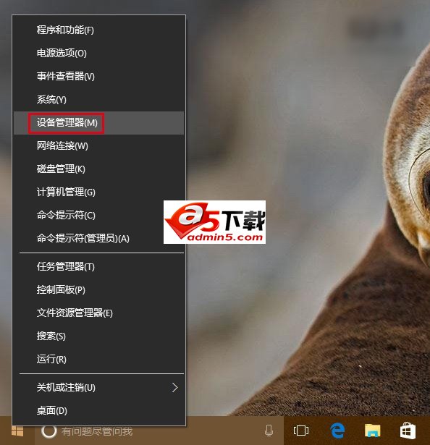
Task: Choose 系统(Y) menu item
Action: 99,100
